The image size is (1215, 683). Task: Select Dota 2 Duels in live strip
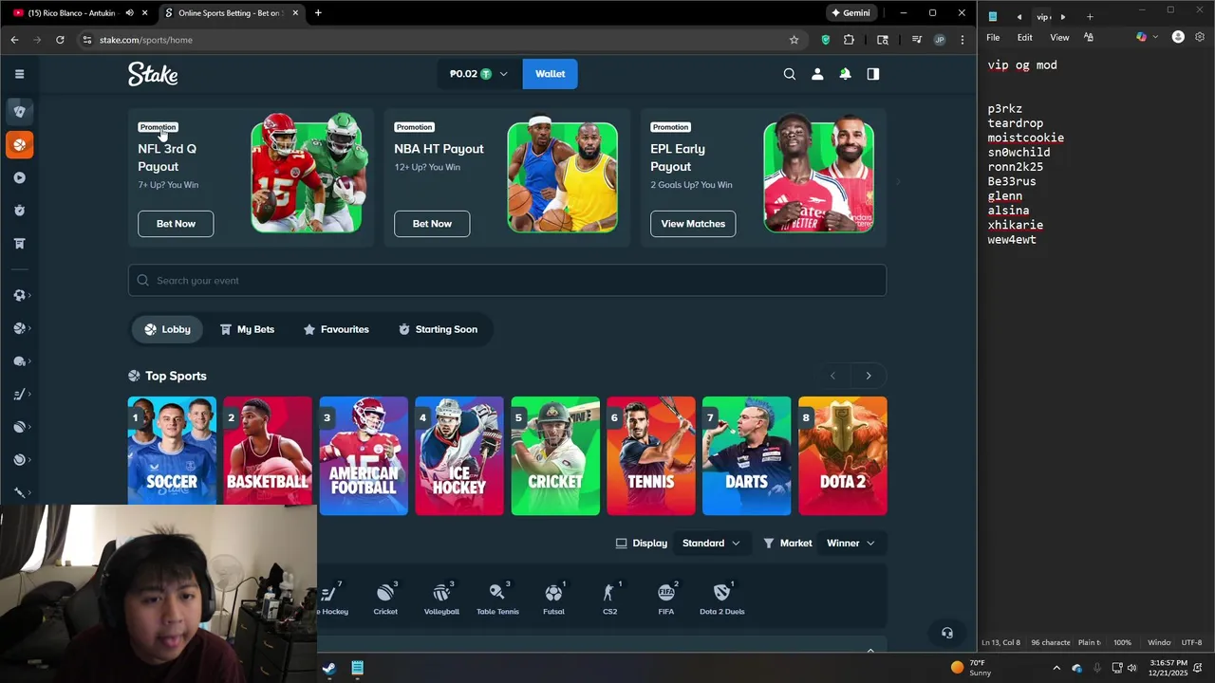click(722, 599)
